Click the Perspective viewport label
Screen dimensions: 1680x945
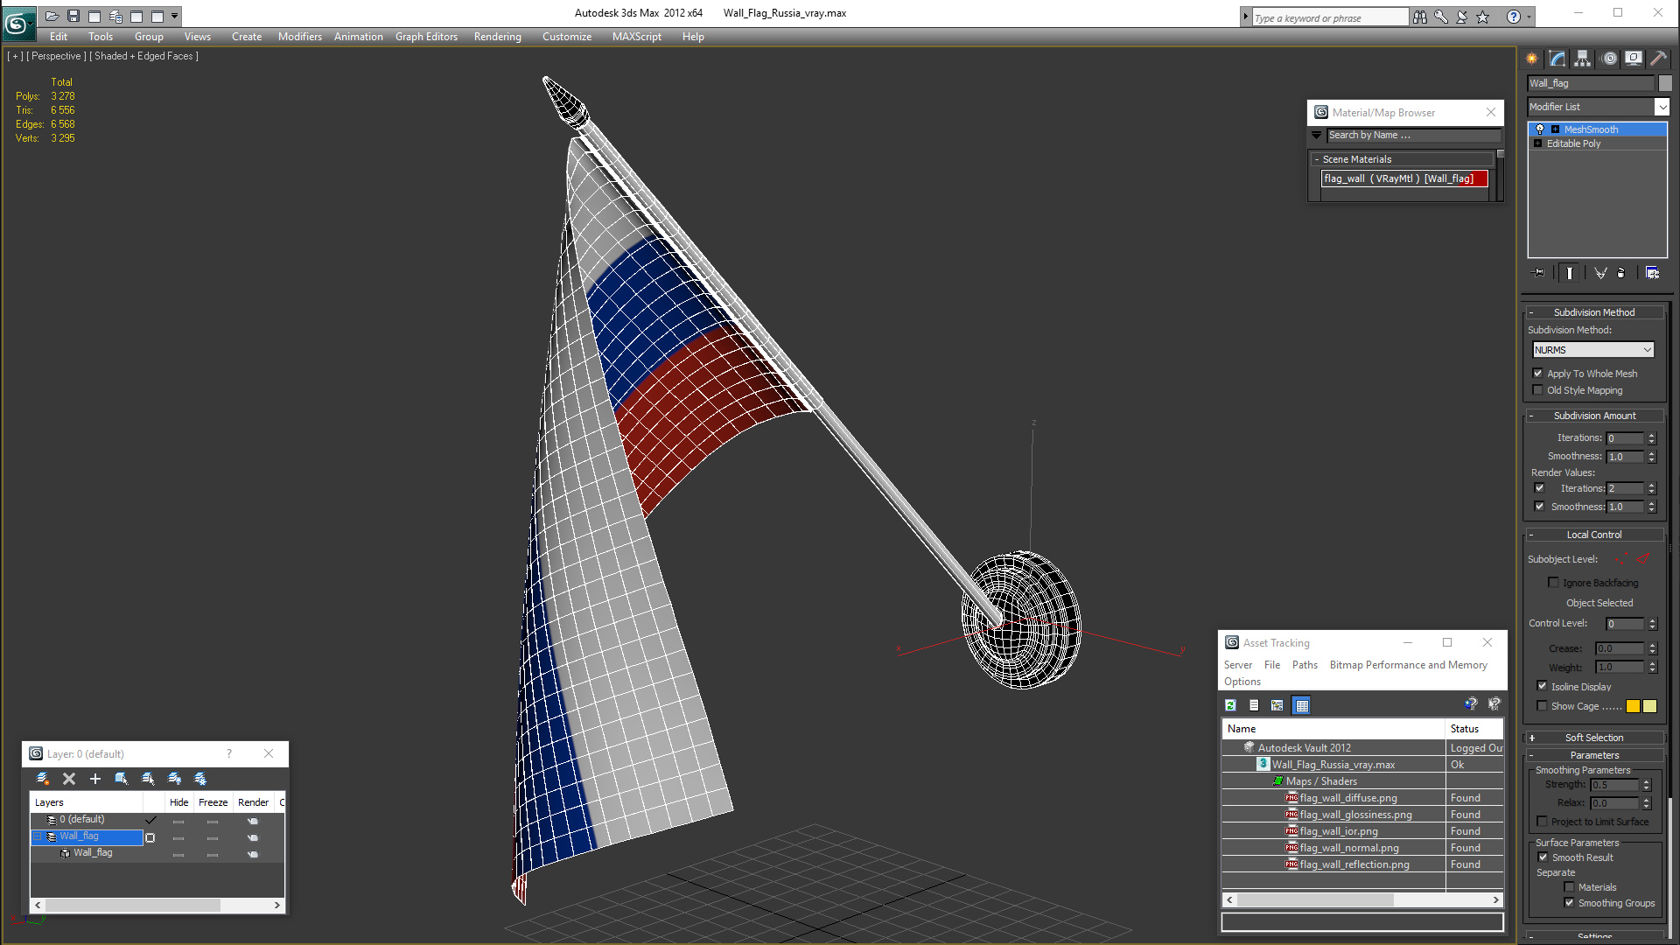click(56, 56)
